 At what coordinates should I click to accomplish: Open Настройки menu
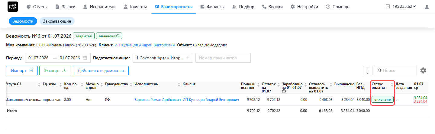(304, 7)
